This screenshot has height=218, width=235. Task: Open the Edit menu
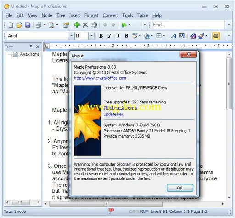tap(20, 16)
